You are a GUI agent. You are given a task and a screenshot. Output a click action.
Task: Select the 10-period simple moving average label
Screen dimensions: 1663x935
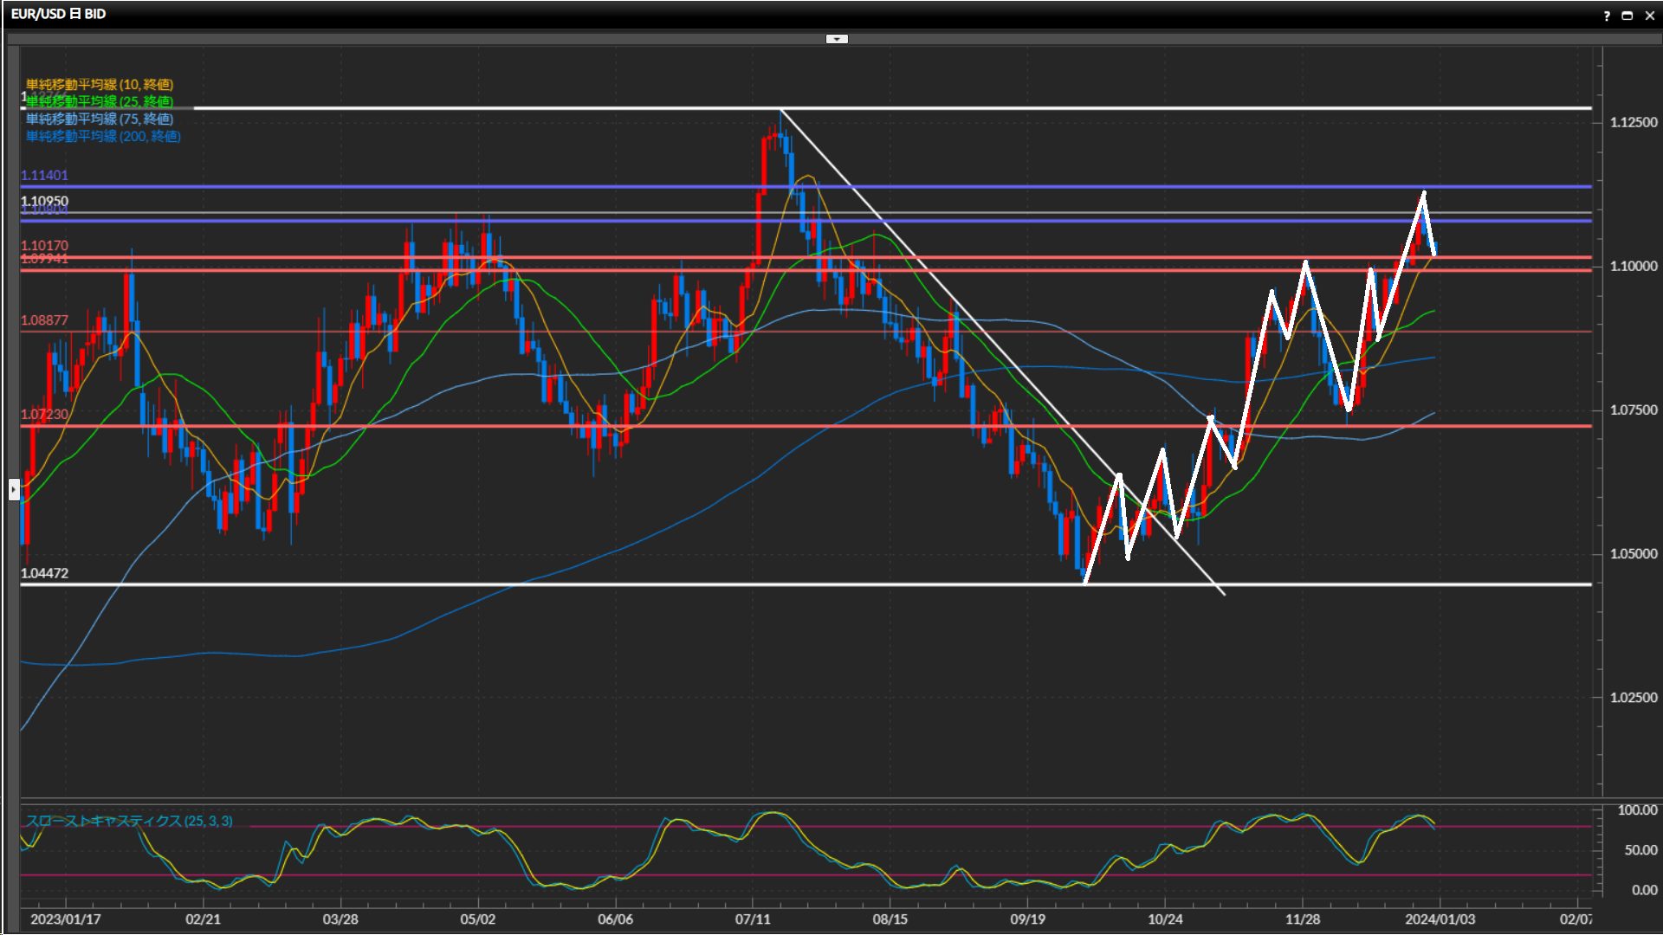[x=100, y=84]
